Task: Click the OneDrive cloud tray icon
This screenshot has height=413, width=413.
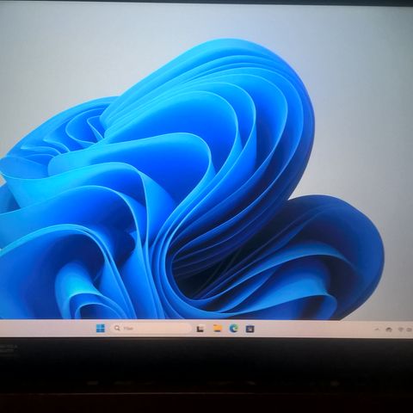Action: (x=389, y=330)
